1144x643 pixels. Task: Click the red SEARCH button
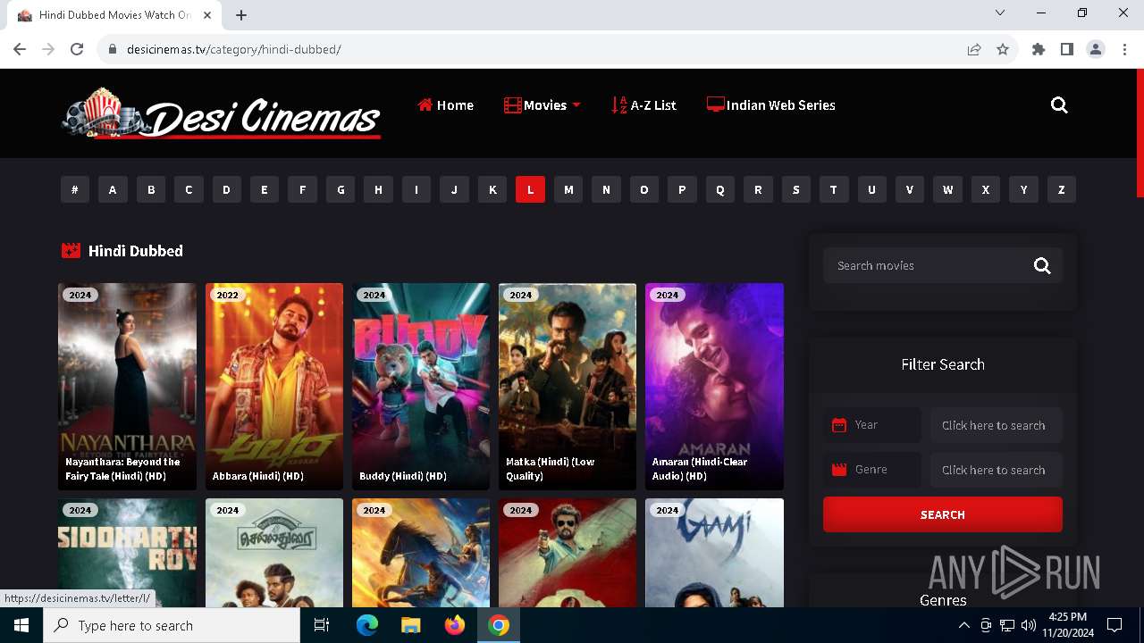click(943, 514)
